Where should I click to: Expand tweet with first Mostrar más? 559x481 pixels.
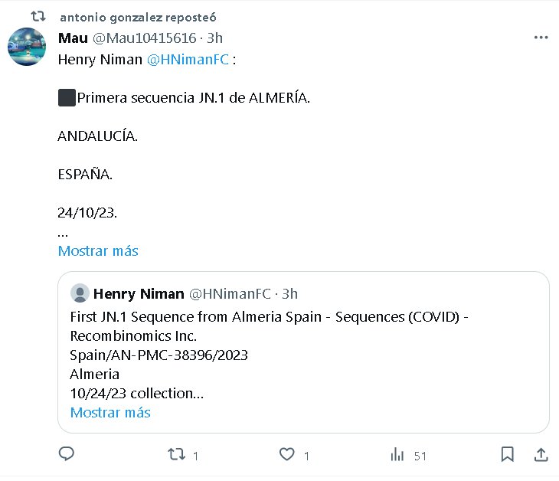coord(98,250)
